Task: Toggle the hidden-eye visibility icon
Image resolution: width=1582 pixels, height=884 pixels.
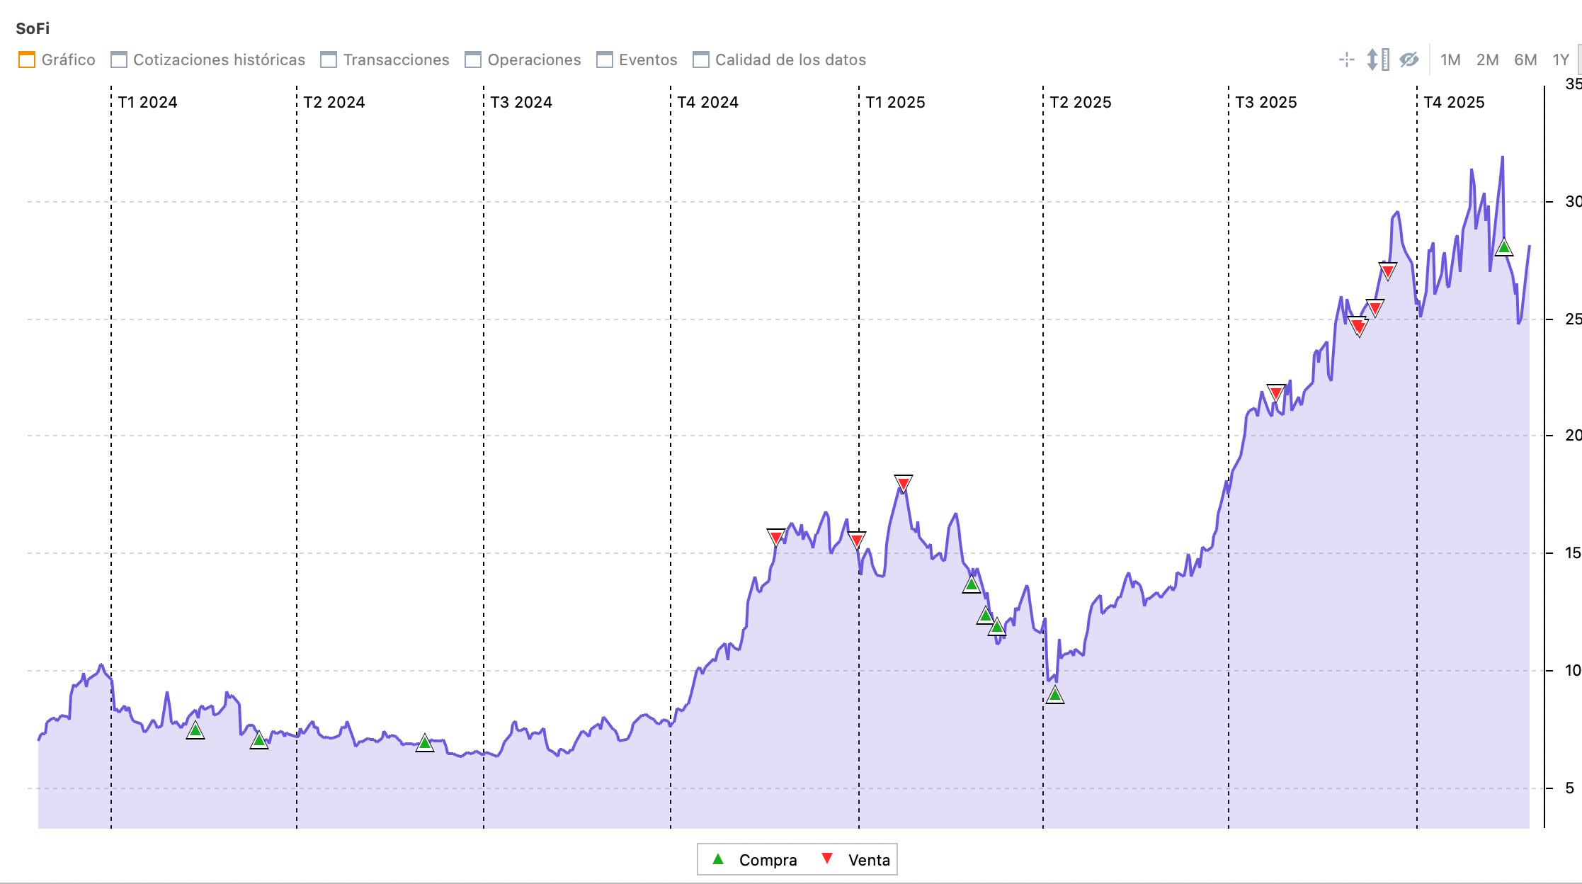Action: pyautogui.click(x=1409, y=59)
